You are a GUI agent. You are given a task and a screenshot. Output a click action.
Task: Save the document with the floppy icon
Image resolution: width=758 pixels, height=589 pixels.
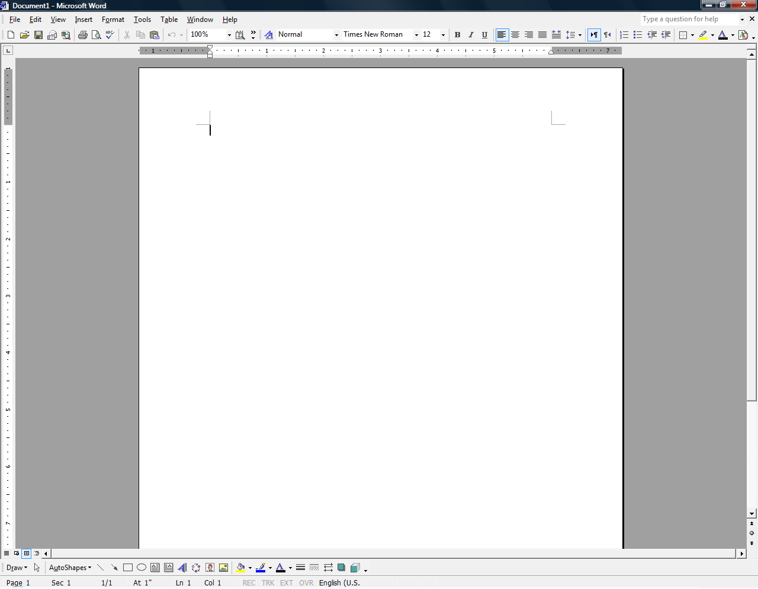[38, 35]
